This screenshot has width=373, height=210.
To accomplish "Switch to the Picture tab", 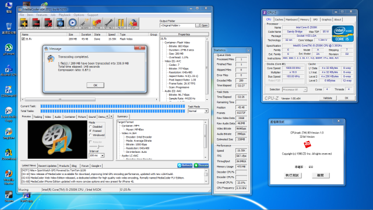I will click(x=82, y=117).
